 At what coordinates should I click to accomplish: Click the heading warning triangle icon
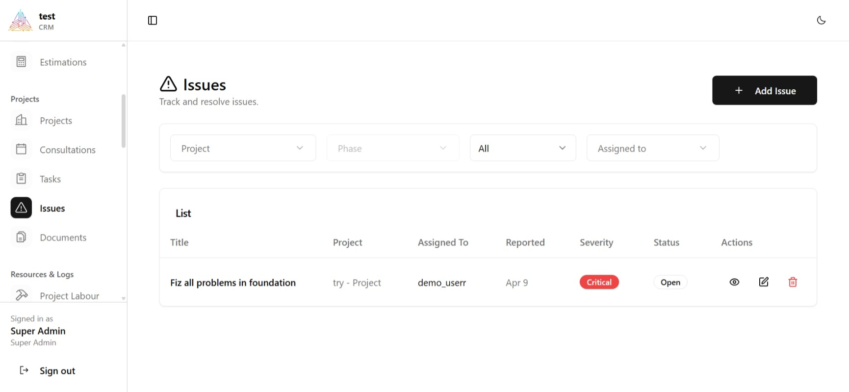[x=168, y=84]
